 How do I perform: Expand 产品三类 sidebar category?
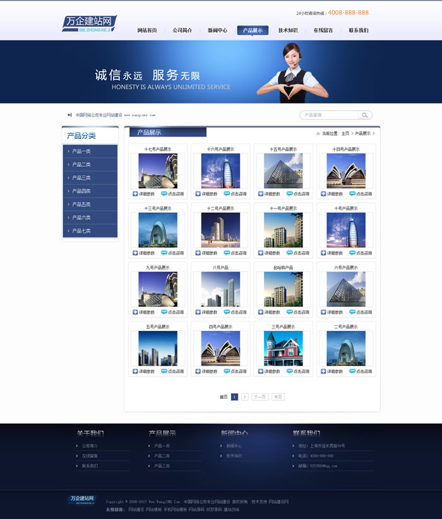click(x=90, y=178)
